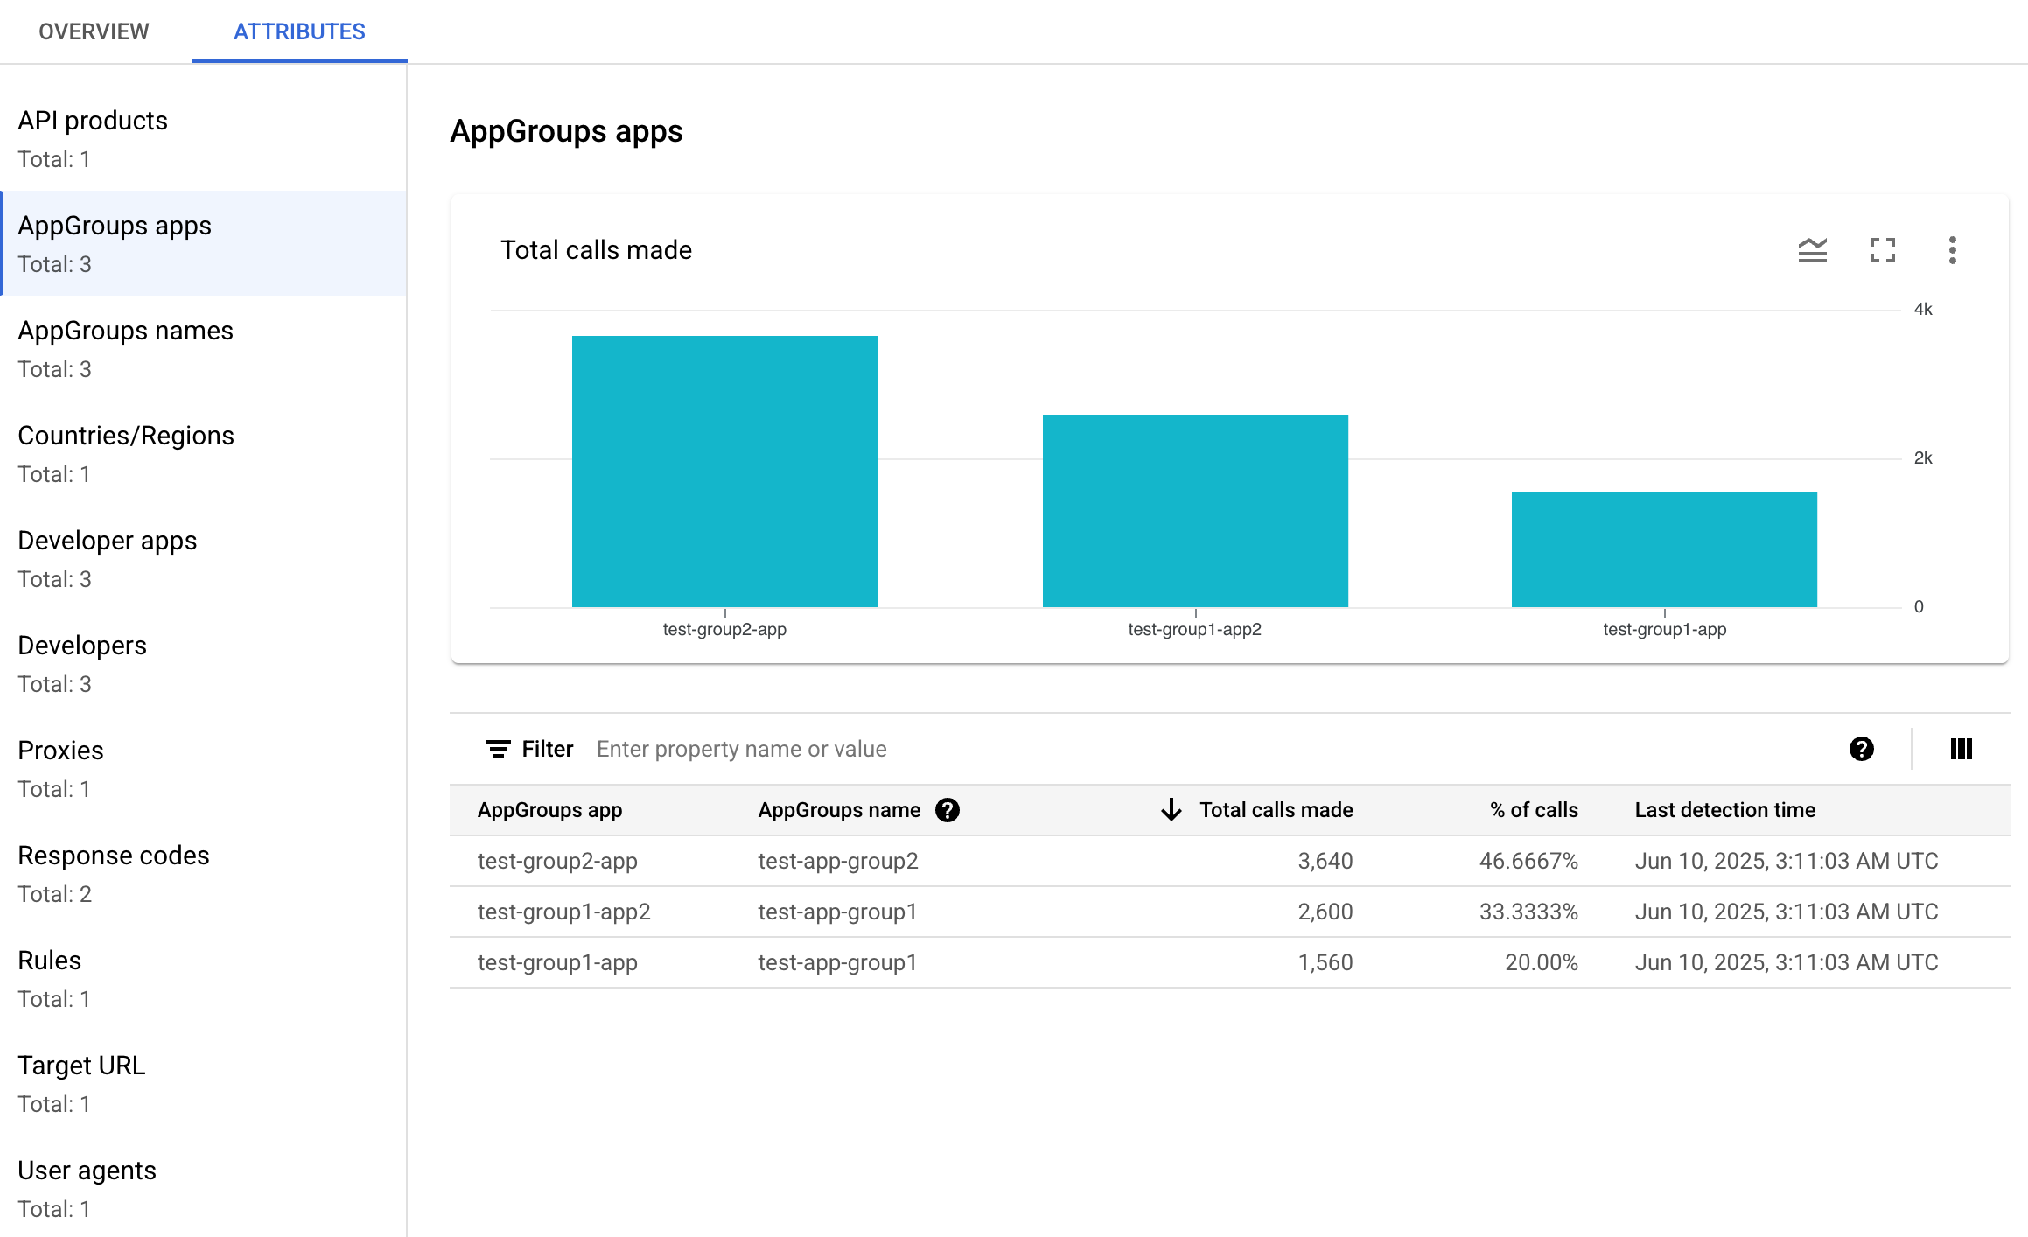Viewport: 2028px width, 1237px height.
Task: Select the Response codes sidebar entry
Action: [114, 856]
